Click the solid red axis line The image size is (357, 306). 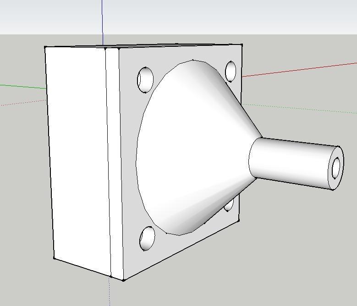299,69
